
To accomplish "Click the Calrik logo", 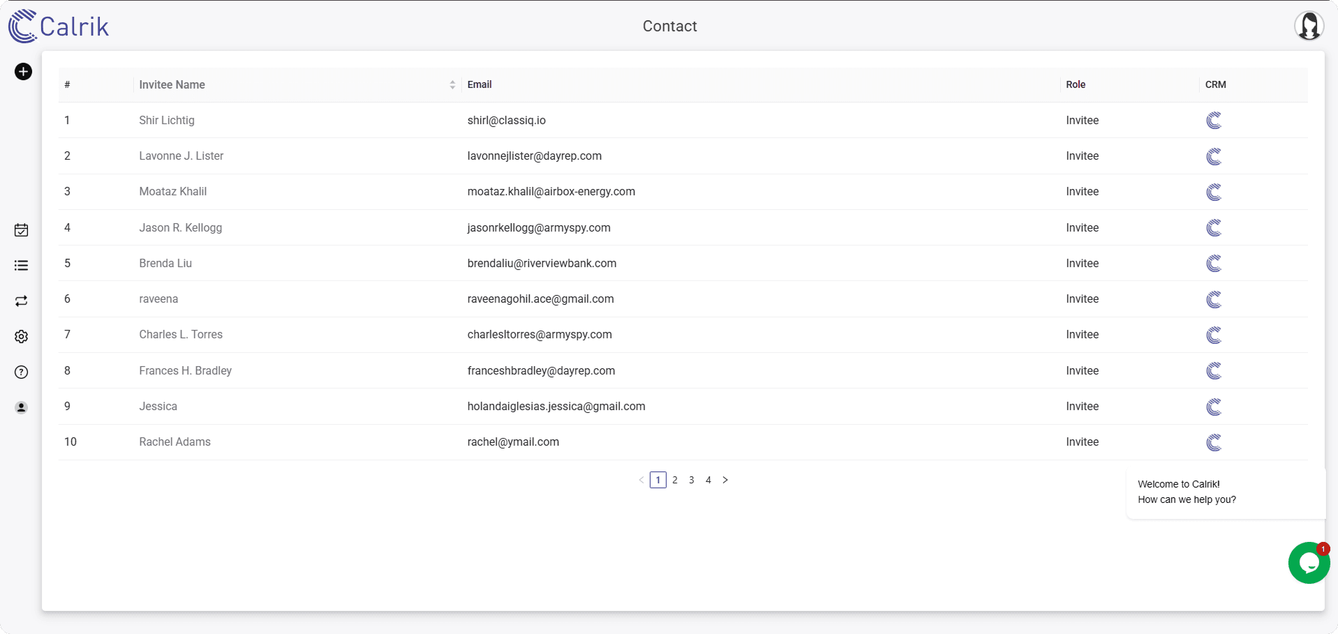I will click(x=59, y=26).
